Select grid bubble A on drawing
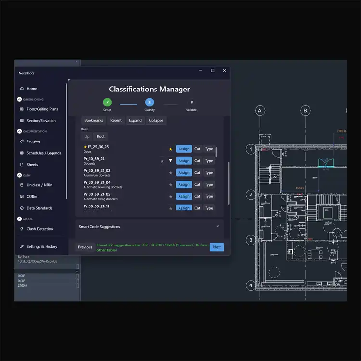Screen dimensions: 361x361 (x=260, y=111)
